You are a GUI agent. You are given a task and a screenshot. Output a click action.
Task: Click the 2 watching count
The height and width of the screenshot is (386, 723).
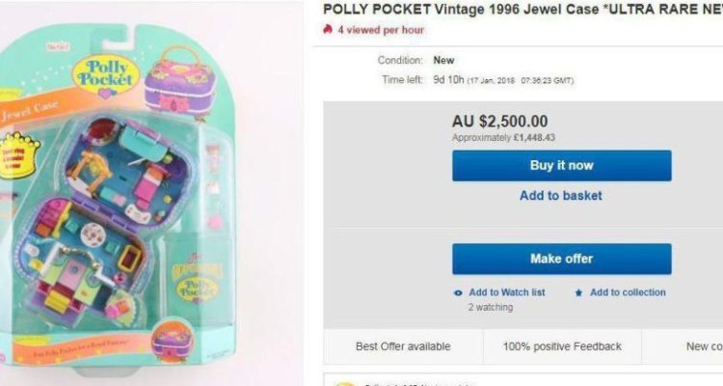(x=491, y=307)
